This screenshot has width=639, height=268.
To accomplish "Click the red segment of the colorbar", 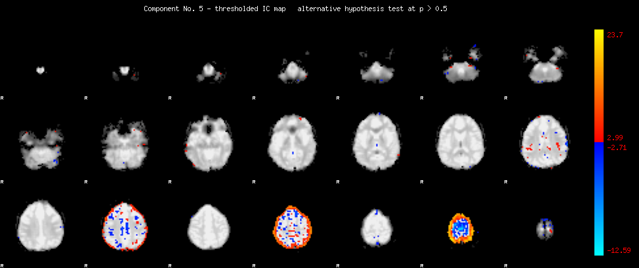I will pyautogui.click(x=598, y=134).
